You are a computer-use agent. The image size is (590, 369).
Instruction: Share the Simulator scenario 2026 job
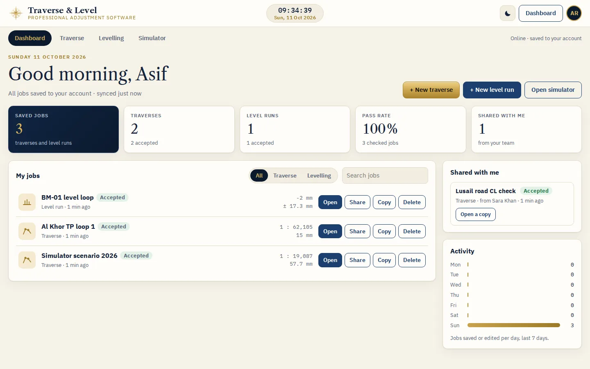[x=357, y=260]
